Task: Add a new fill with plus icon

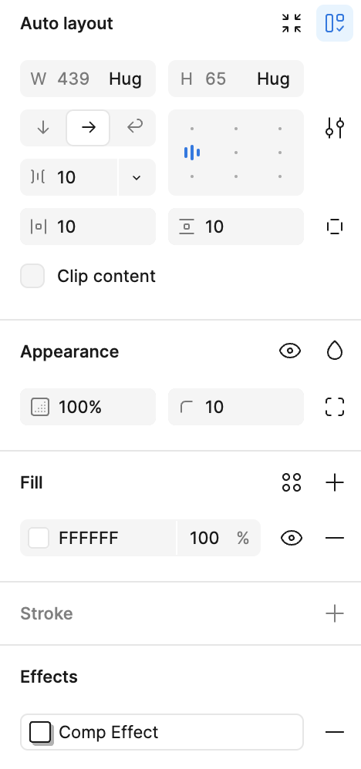Action: pyautogui.click(x=335, y=482)
